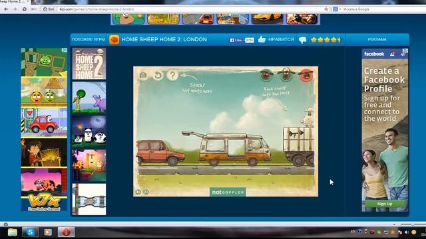
Task: Open the purple hippo game thumbnail
Action: [x=89, y=98]
